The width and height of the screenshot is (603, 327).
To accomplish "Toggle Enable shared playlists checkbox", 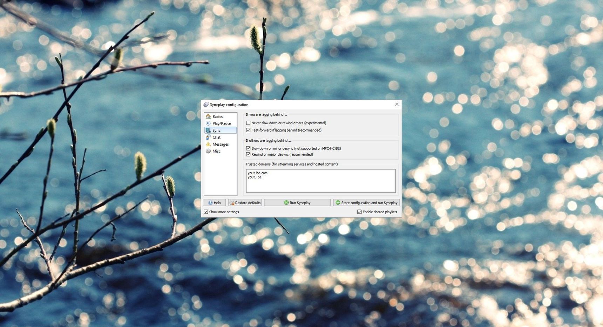I will (359, 212).
